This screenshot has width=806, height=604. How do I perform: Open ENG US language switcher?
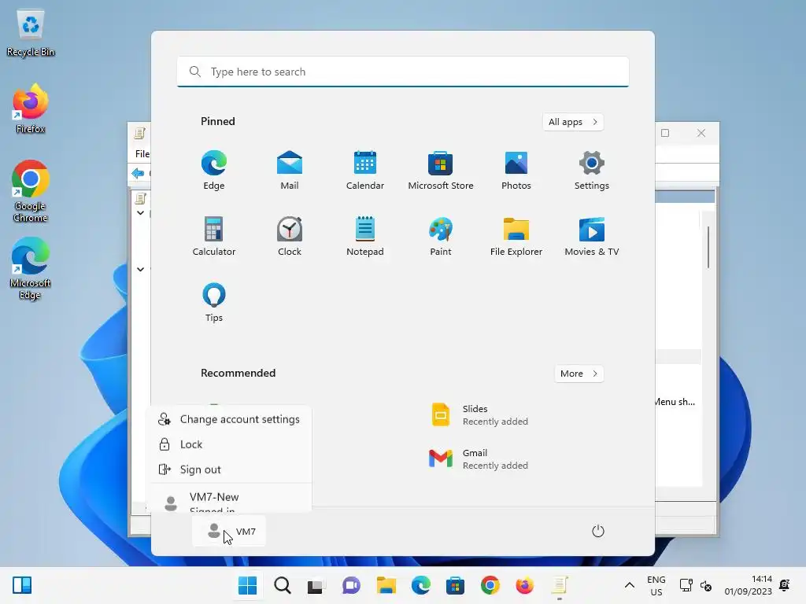pyautogui.click(x=656, y=585)
